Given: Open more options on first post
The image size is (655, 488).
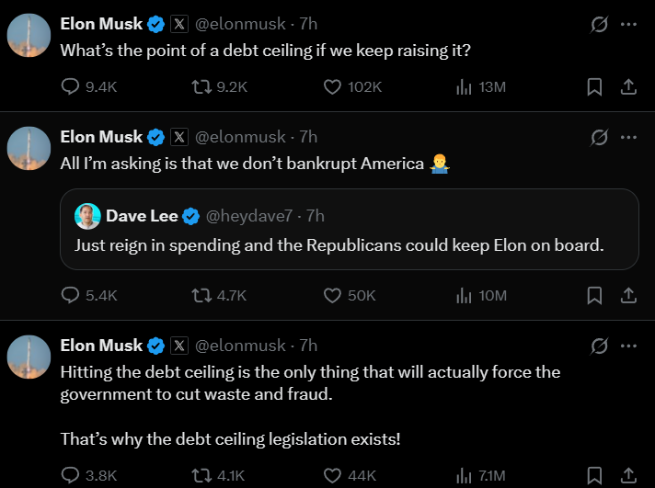Looking at the screenshot, I should point(629,24).
